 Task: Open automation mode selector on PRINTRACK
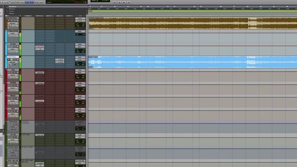[x=15, y=64]
